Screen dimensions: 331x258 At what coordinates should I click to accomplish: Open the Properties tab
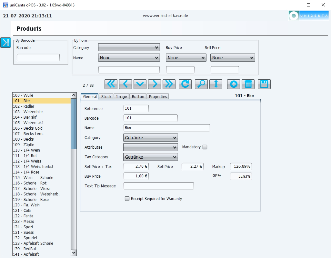point(158,96)
